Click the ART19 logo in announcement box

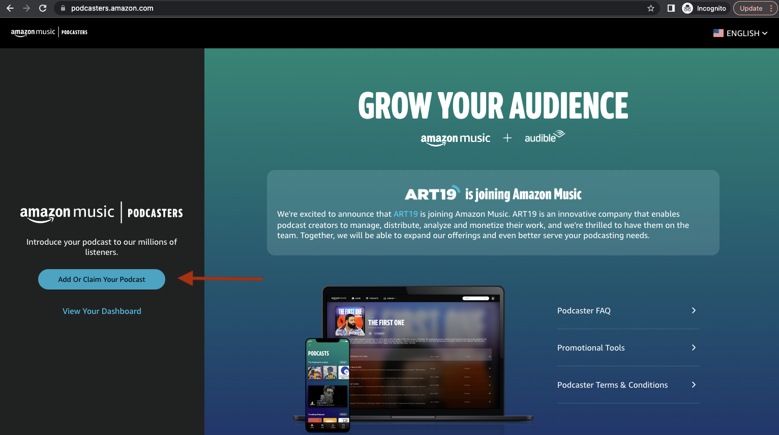click(x=432, y=194)
